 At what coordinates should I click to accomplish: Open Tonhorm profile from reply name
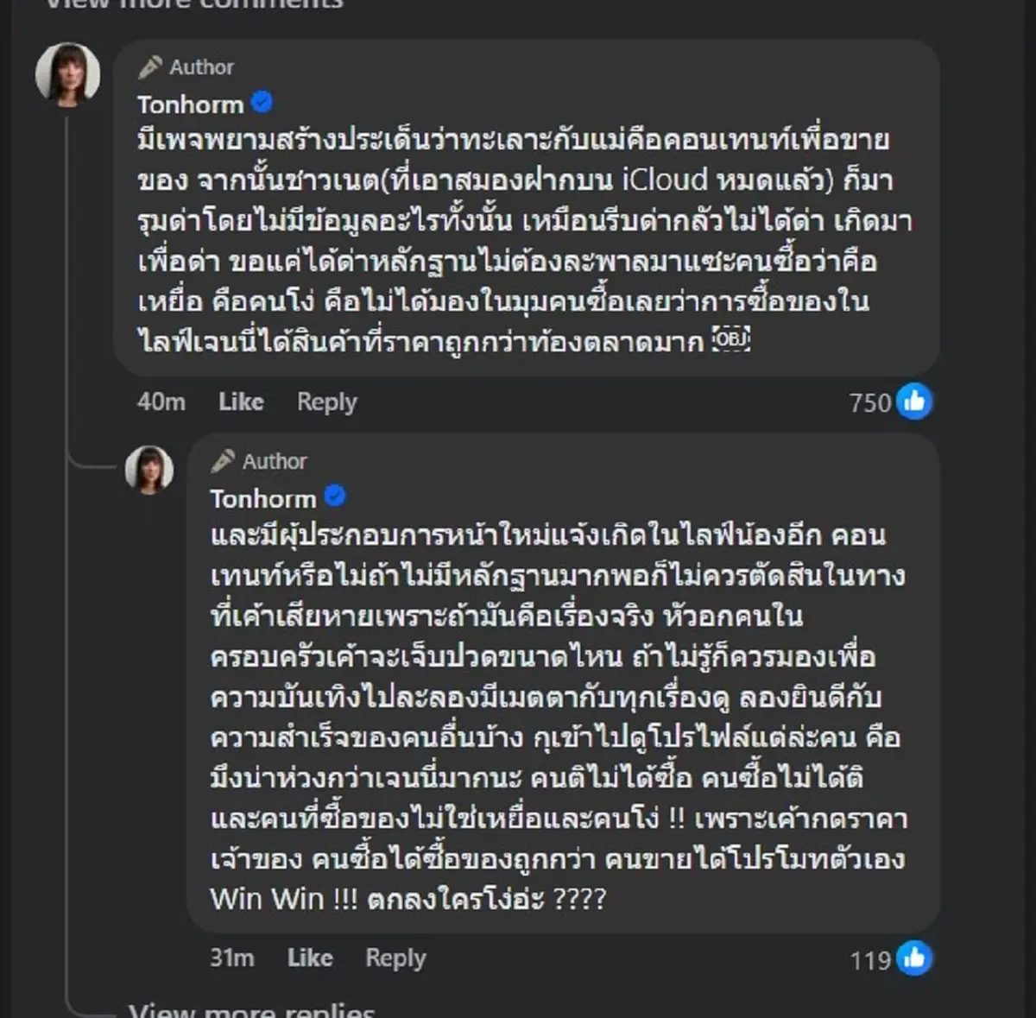[x=263, y=498]
